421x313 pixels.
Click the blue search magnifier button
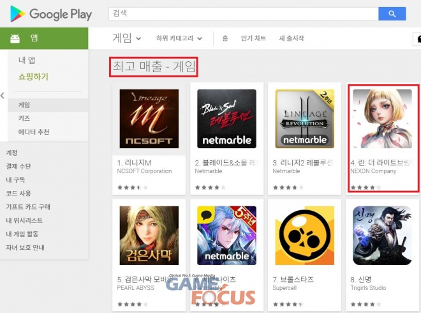pyautogui.click(x=392, y=13)
